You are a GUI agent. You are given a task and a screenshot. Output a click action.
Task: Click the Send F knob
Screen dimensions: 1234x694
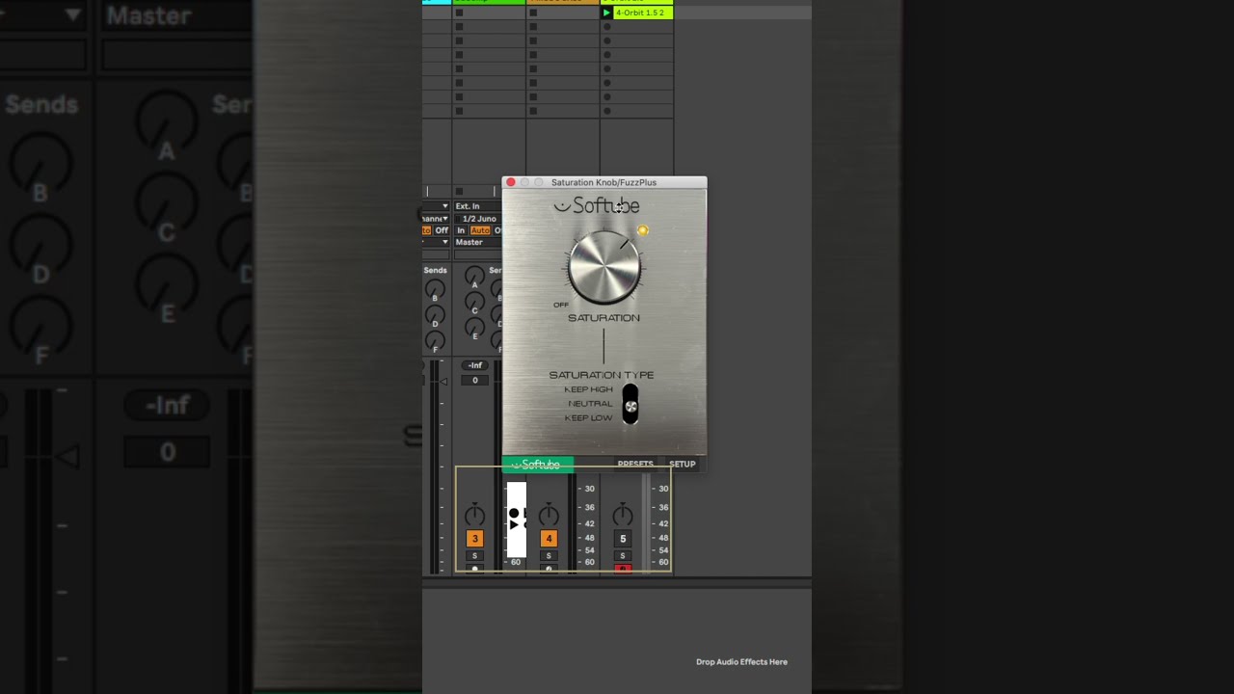pos(435,342)
